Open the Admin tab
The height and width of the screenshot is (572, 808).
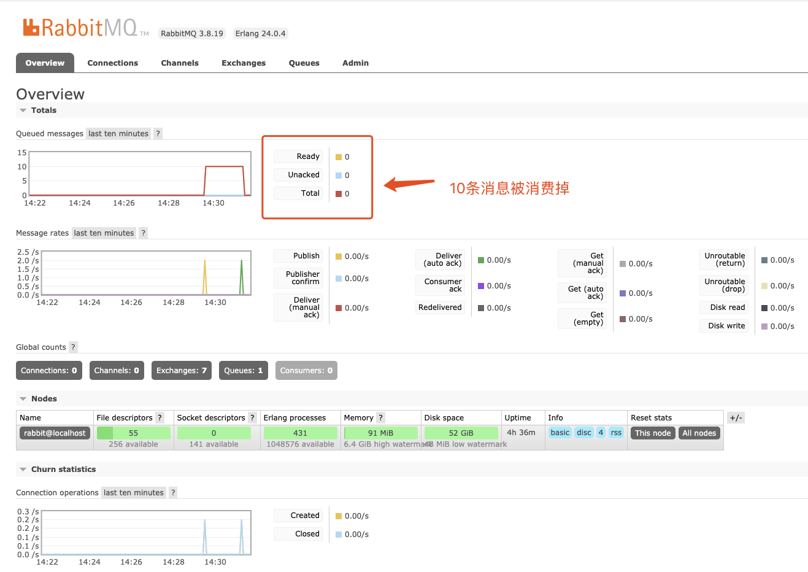(x=356, y=63)
